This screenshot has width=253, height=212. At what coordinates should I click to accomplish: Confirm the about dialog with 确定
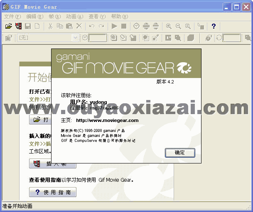click(180, 153)
